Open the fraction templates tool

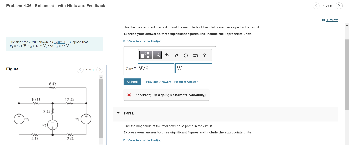click(146, 55)
